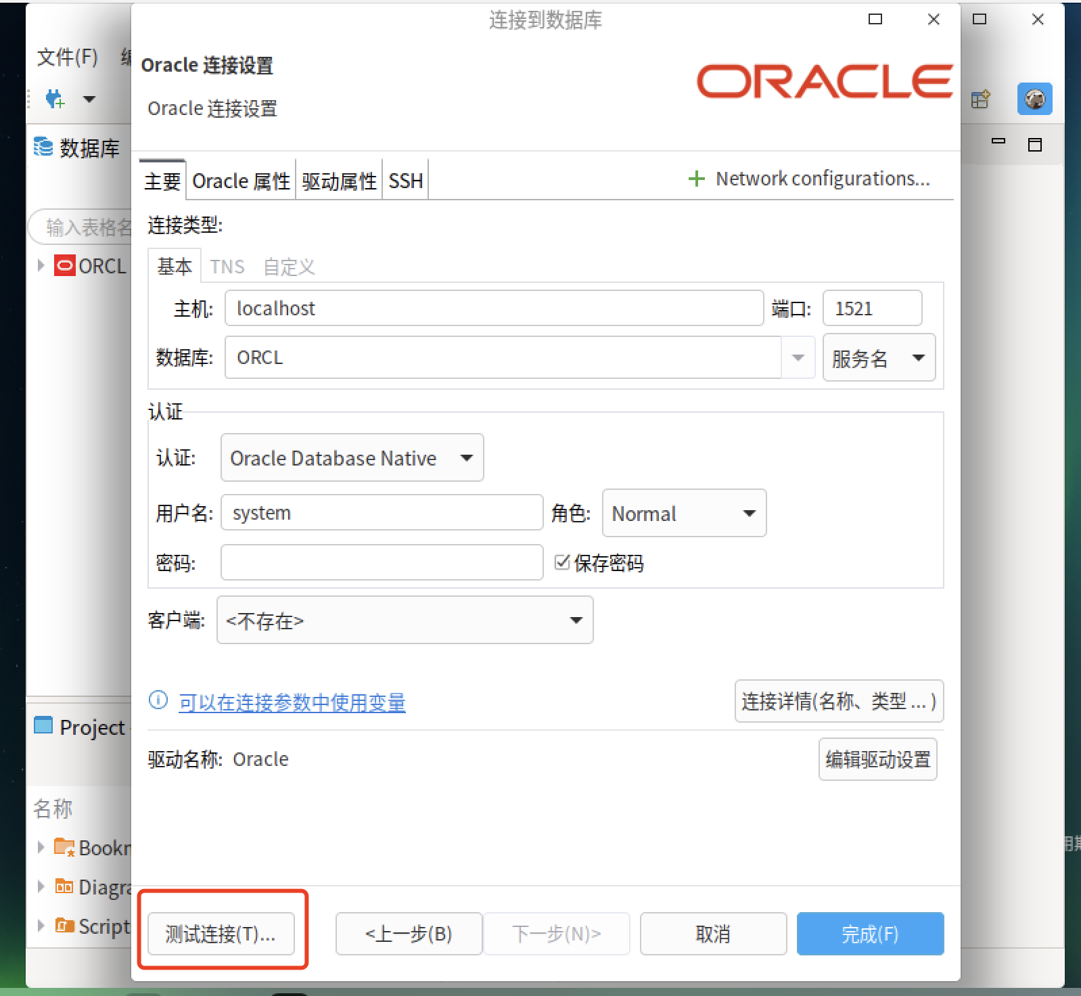Click the Project panel icon

point(43,726)
